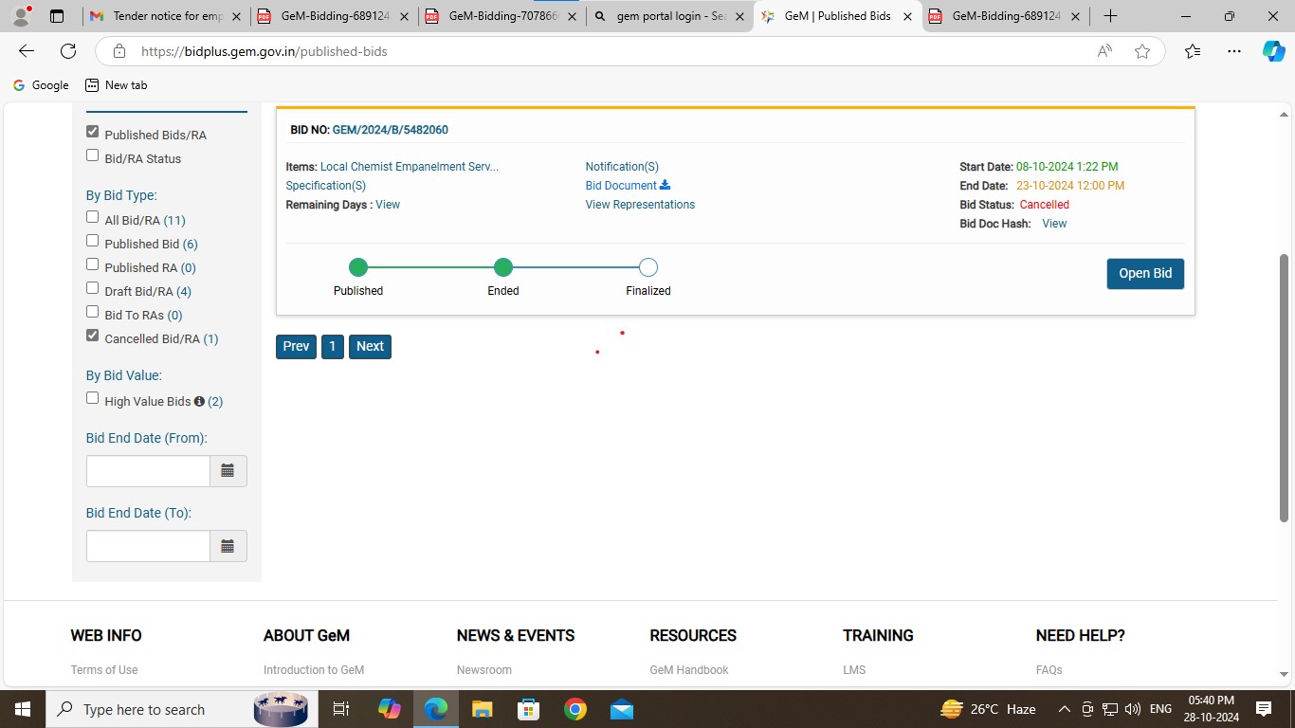Open calendar picker for Bid End Date (To)

tap(228, 546)
